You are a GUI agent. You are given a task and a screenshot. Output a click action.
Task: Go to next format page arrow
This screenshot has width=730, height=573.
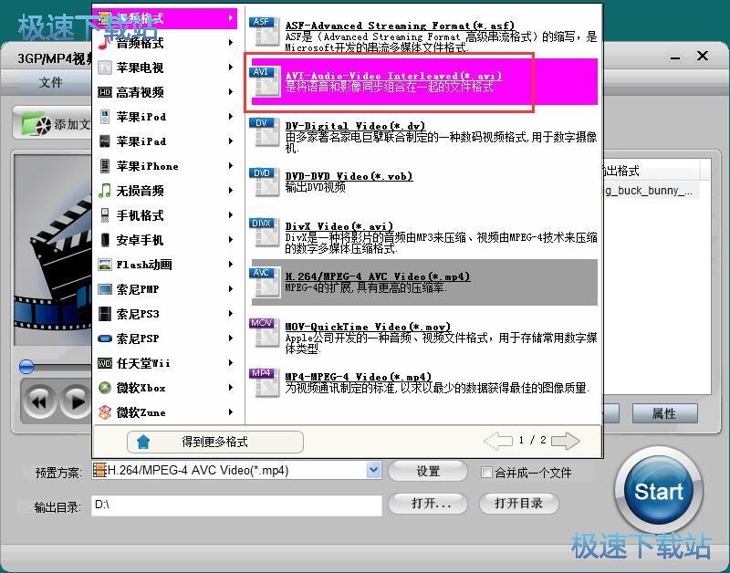[x=565, y=441]
